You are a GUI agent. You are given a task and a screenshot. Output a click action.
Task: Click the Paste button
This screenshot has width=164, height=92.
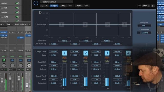pyautogui.click(x=70, y=6)
